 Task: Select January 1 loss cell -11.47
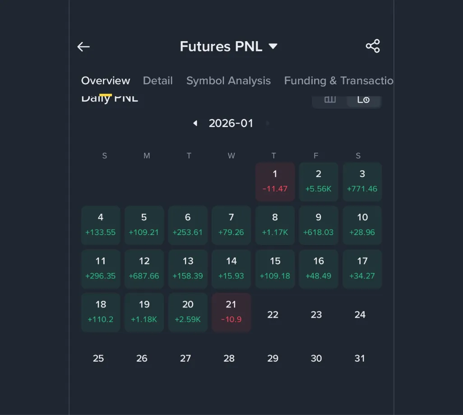click(x=275, y=181)
